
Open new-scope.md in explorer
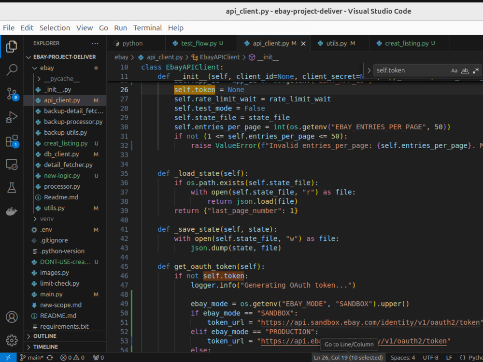click(61, 305)
